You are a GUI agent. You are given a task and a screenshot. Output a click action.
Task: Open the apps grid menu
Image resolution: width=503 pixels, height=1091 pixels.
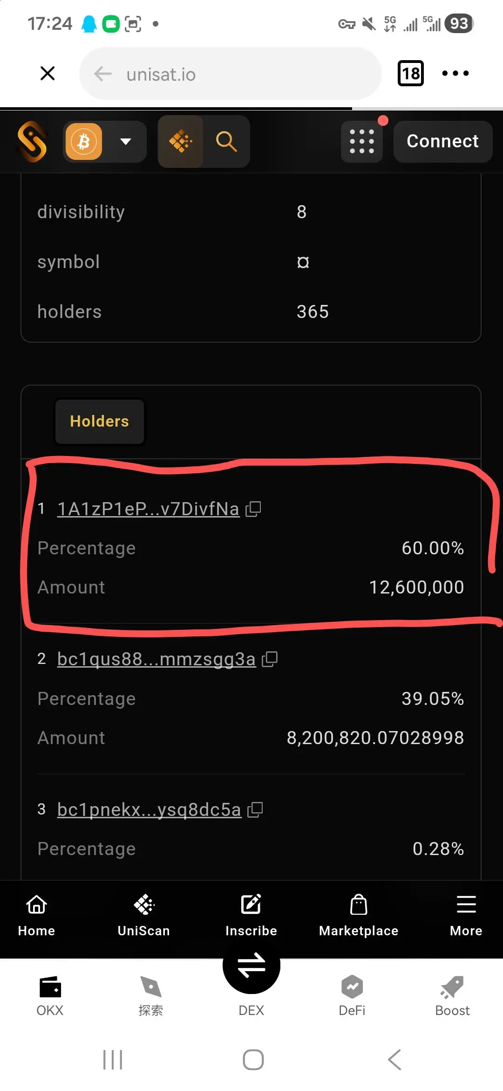(362, 141)
